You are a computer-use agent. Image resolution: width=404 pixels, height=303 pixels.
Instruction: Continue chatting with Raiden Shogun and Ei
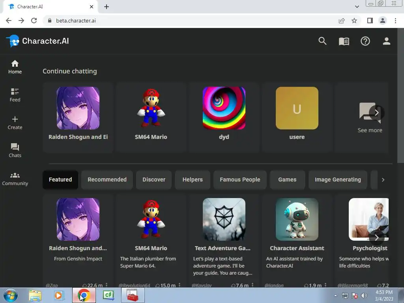coord(78,118)
